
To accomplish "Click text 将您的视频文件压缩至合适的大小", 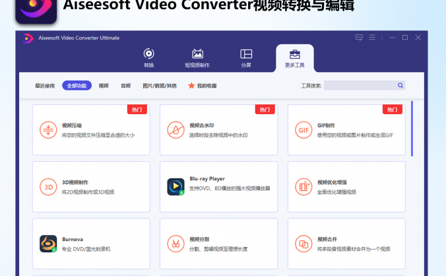I will click(98, 135).
